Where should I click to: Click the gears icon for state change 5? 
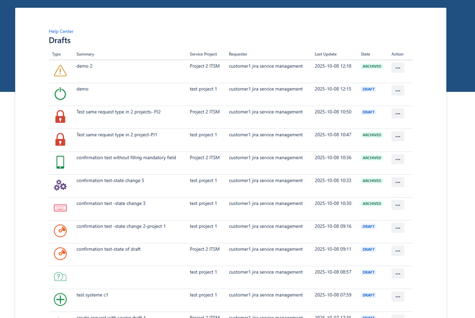[60, 185]
